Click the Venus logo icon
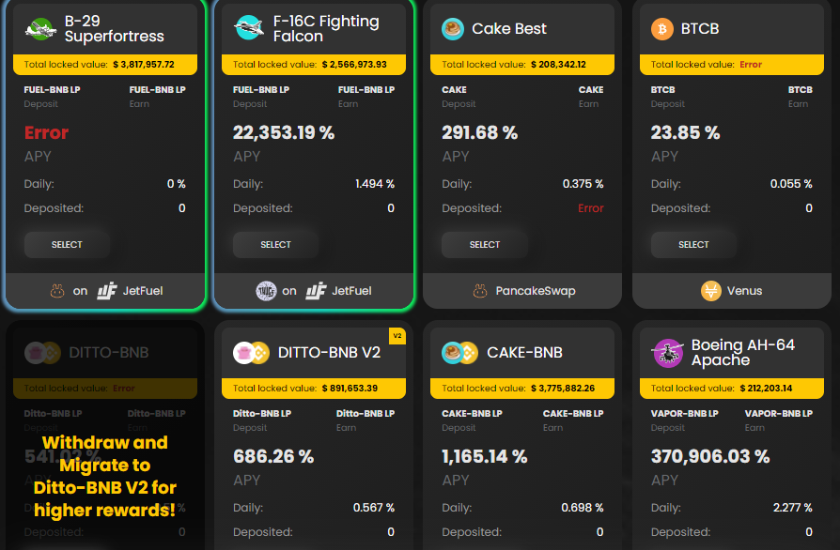 pyautogui.click(x=711, y=291)
